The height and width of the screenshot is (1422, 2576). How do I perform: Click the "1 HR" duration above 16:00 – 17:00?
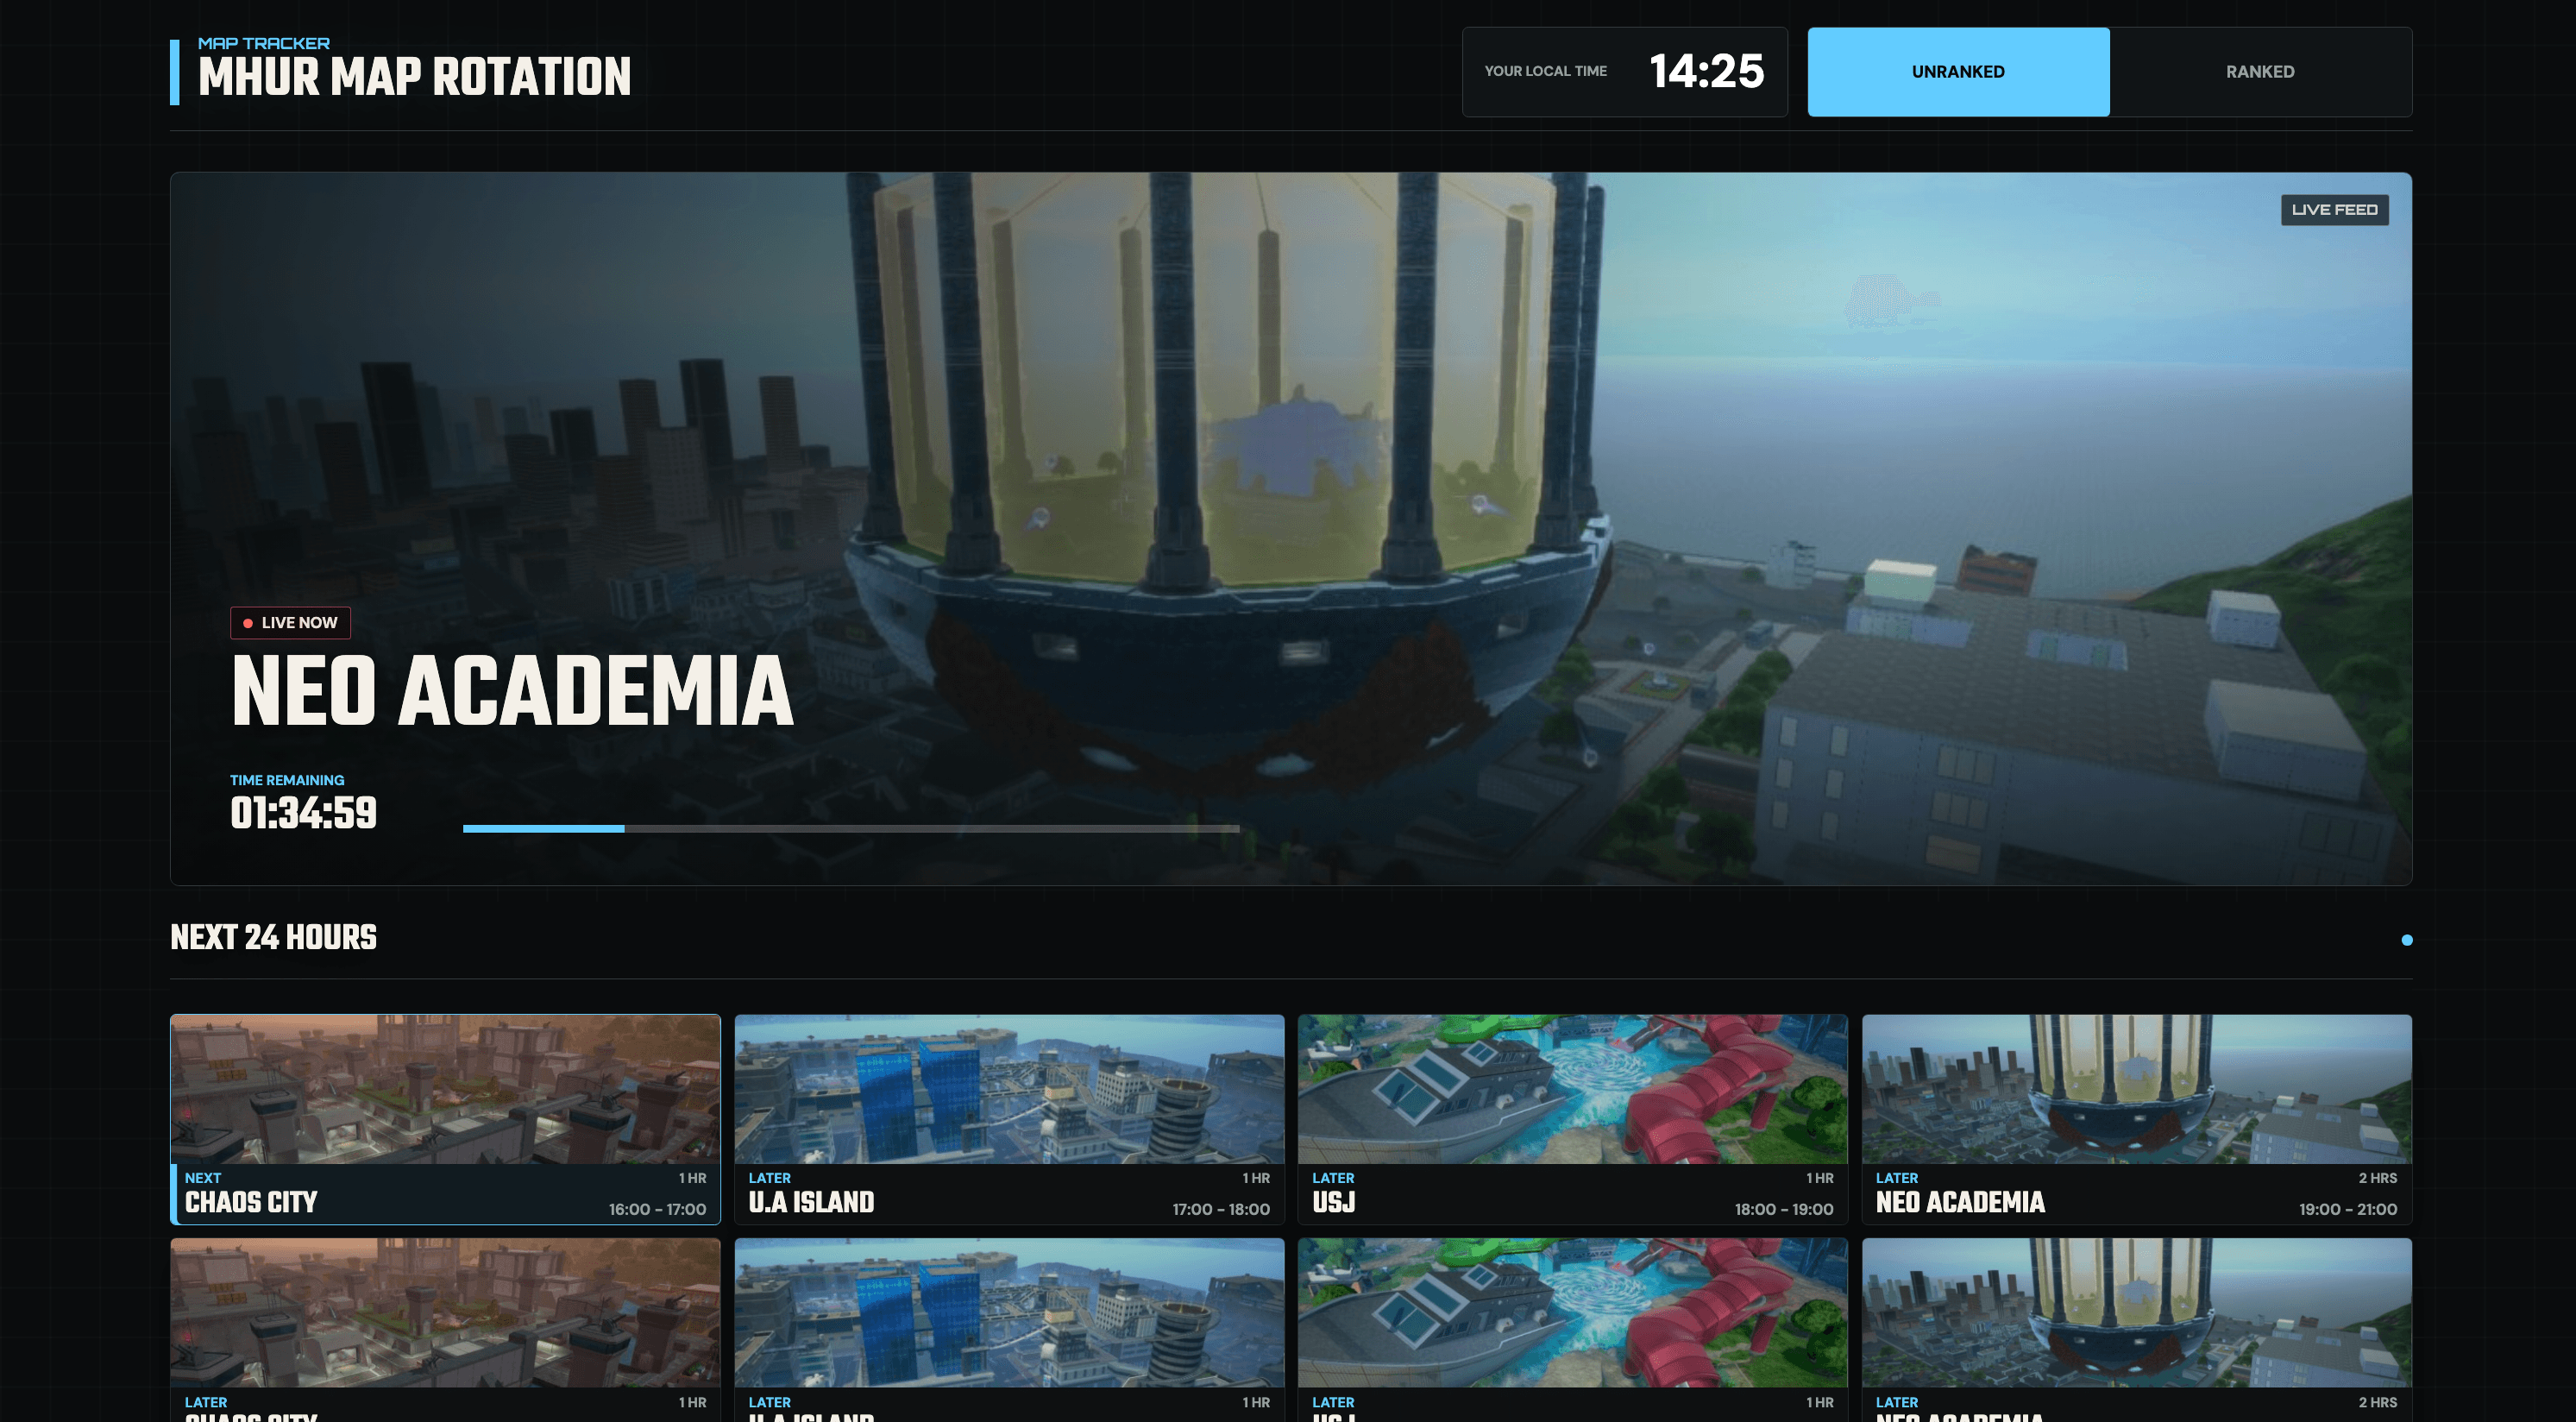pyautogui.click(x=692, y=1178)
